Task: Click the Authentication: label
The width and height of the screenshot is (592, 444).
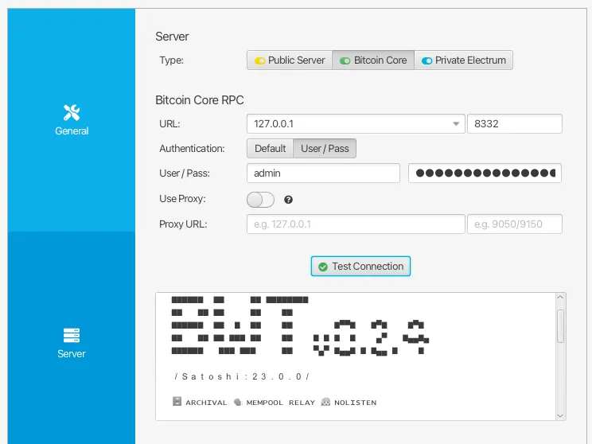Action: (x=192, y=149)
